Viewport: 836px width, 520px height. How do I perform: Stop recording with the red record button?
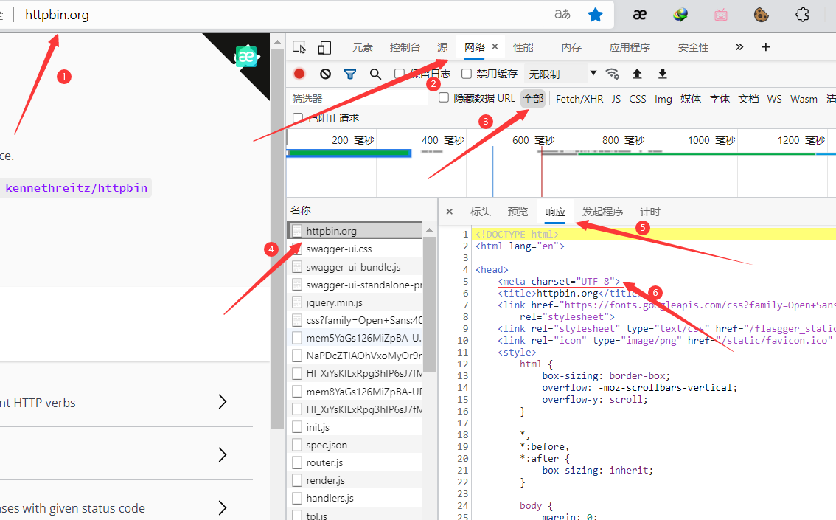point(299,74)
